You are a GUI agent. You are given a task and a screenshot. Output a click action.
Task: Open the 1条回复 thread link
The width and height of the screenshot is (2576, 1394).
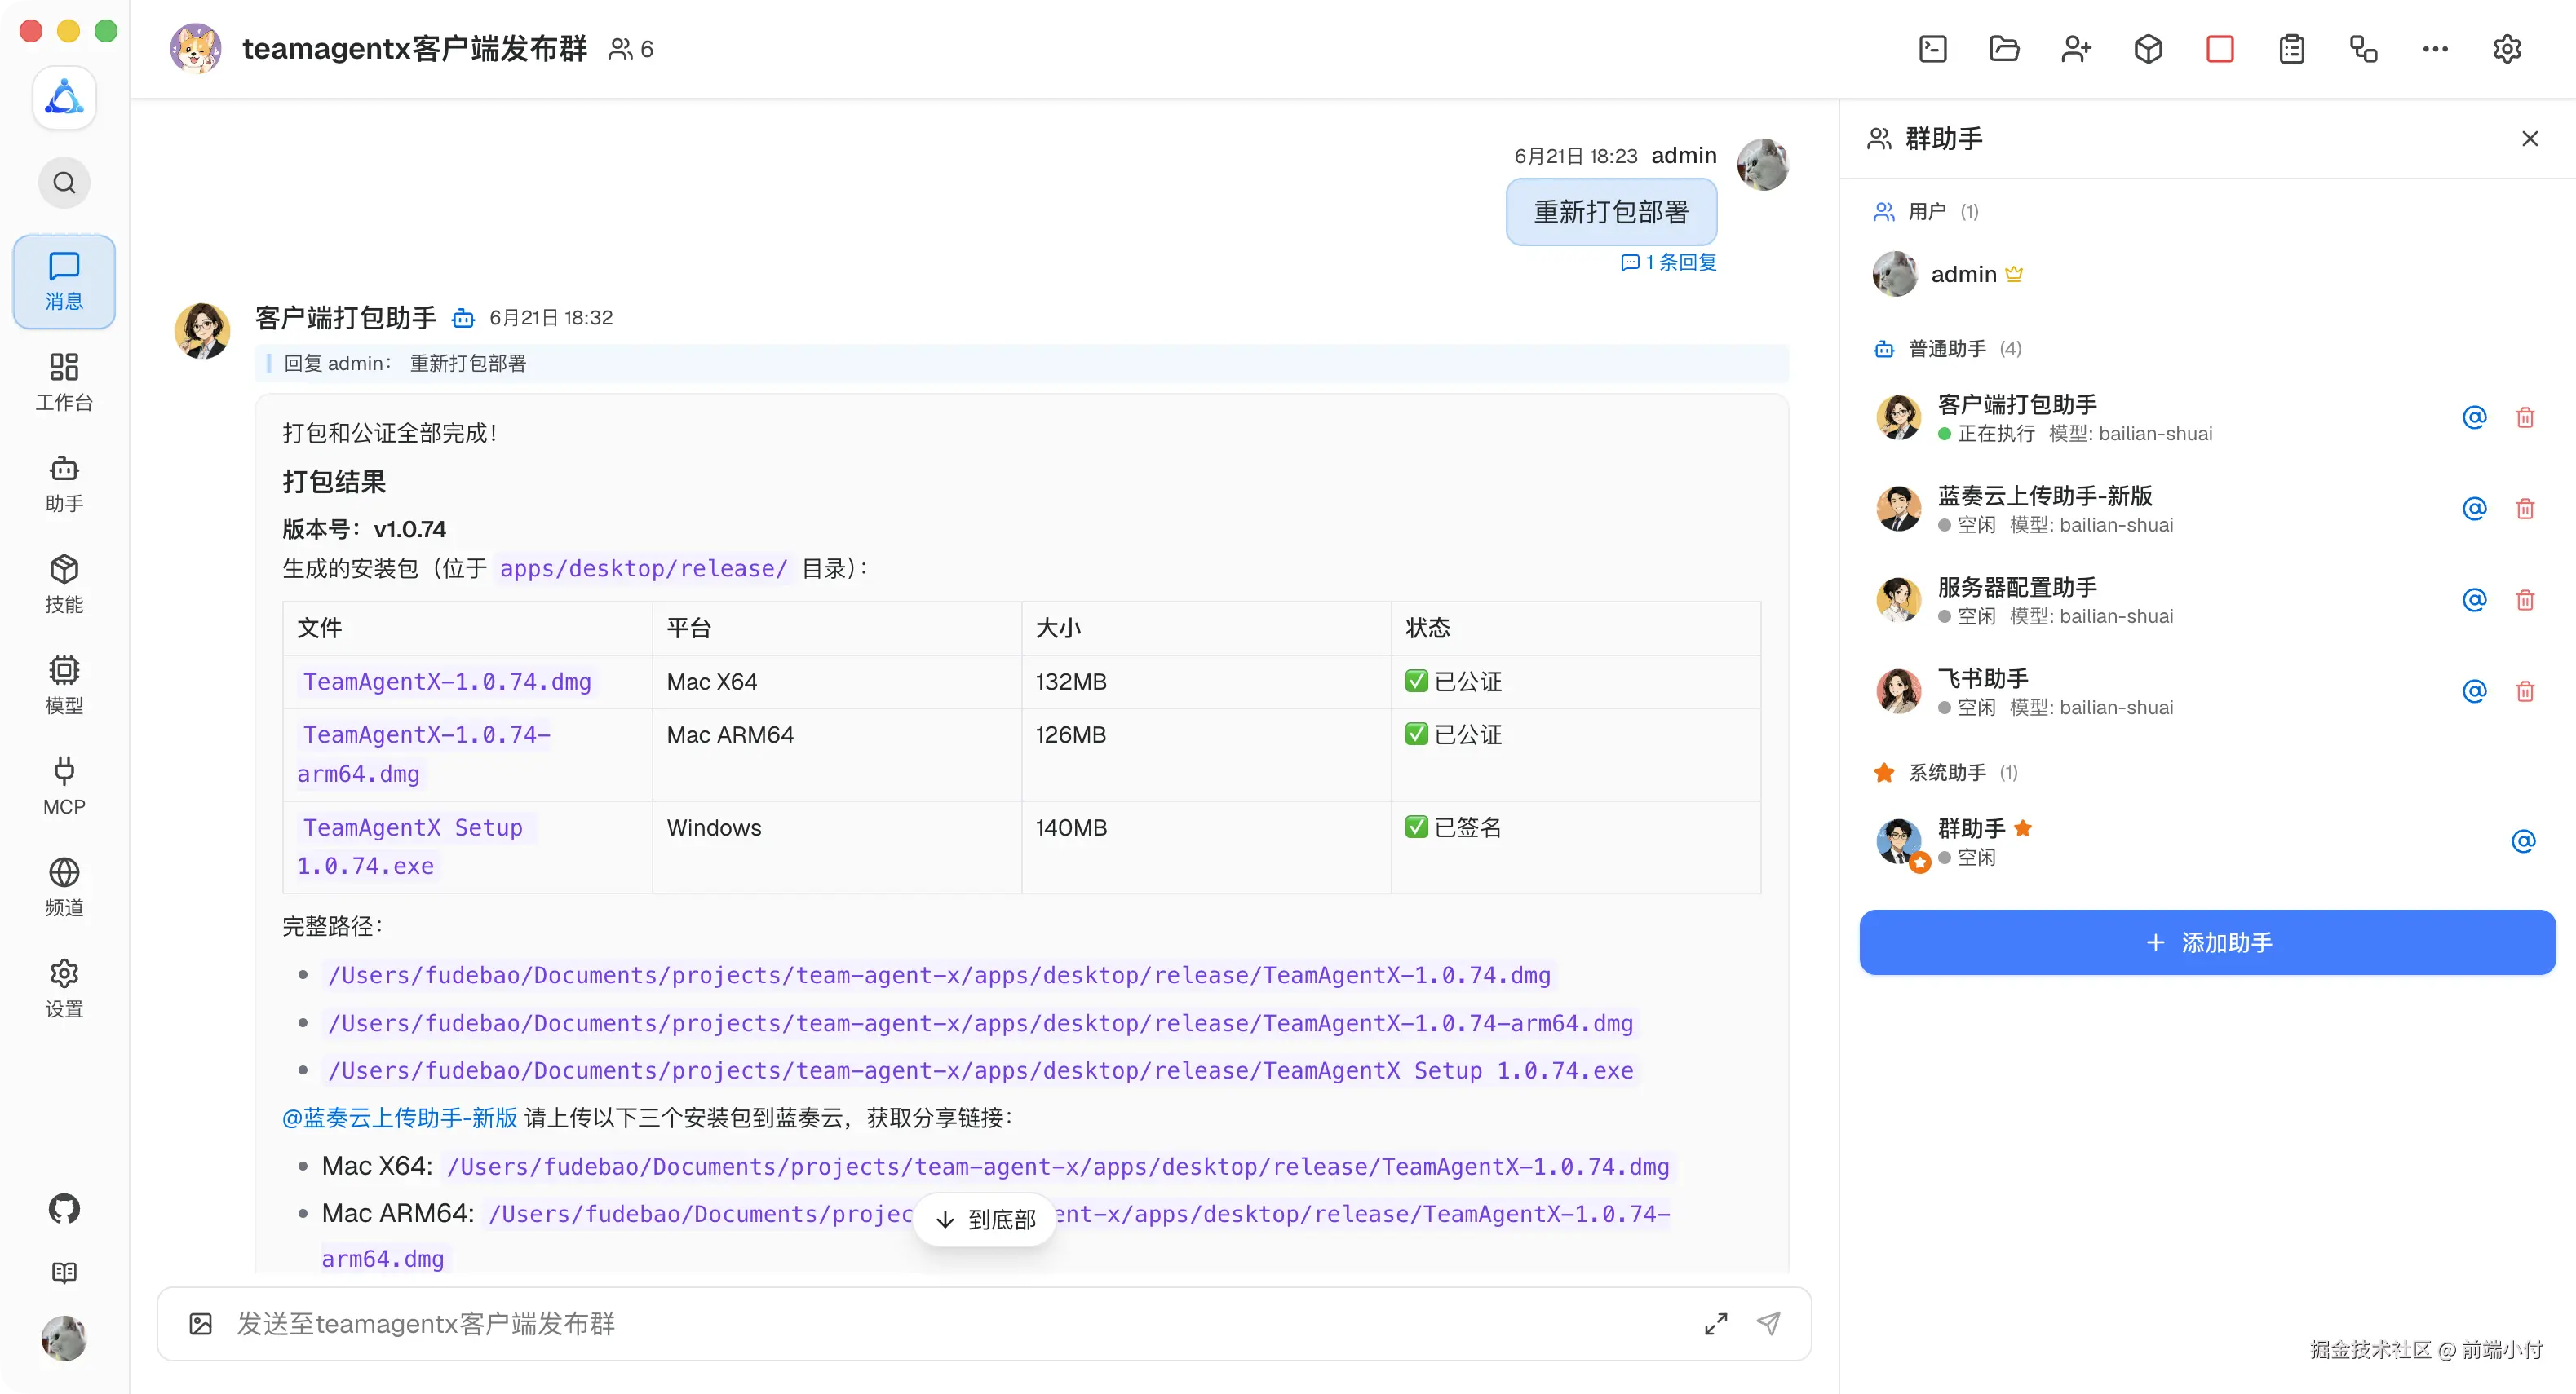(x=1668, y=262)
